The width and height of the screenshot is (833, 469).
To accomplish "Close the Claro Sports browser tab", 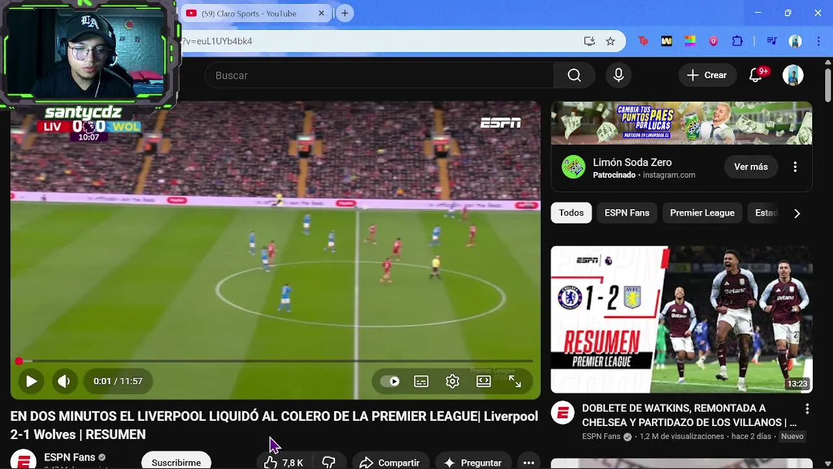I will [321, 13].
